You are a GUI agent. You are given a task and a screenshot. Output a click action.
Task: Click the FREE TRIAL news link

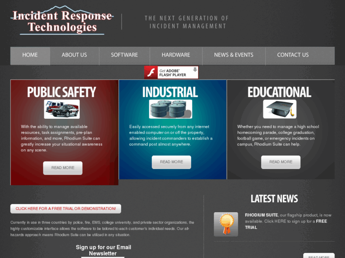point(286,224)
